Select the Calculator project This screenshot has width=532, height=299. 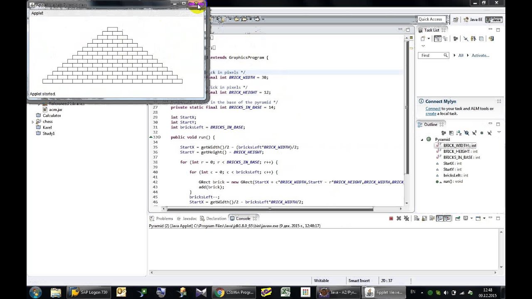coord(52,115)
